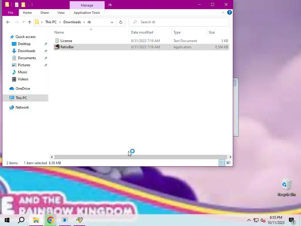Switch to the View ribbon tab
This screenshot has height=226, width=301.
(61, 13)
